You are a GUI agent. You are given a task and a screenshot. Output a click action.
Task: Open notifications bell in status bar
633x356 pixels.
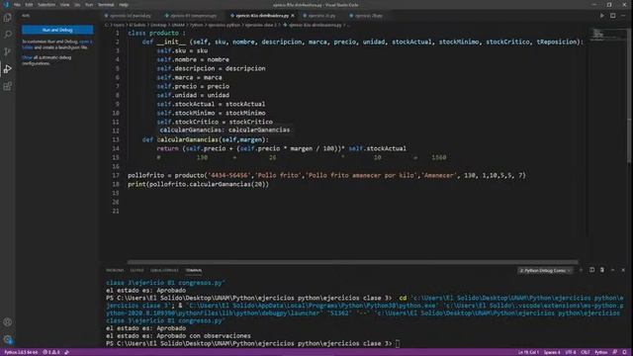pyautogui.click(x=624, y=352)
